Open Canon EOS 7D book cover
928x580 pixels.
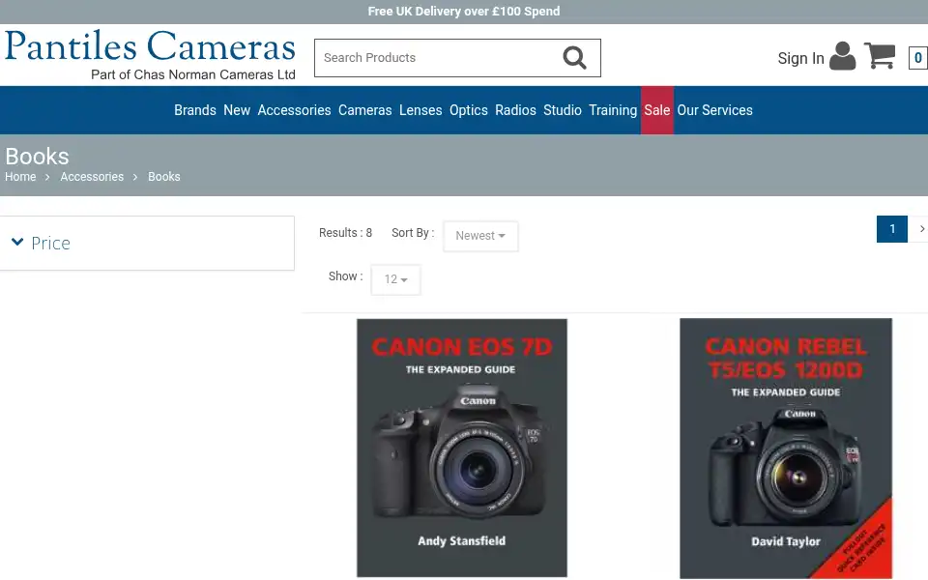pyautogui.click(x=462, y=448)
